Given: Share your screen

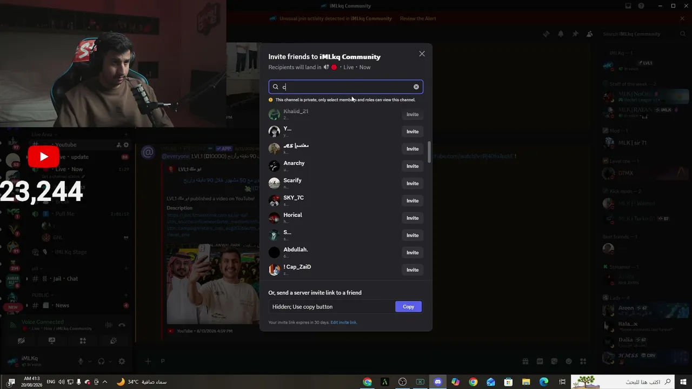Looking at the screenshot, I should (x=52, y=341).
